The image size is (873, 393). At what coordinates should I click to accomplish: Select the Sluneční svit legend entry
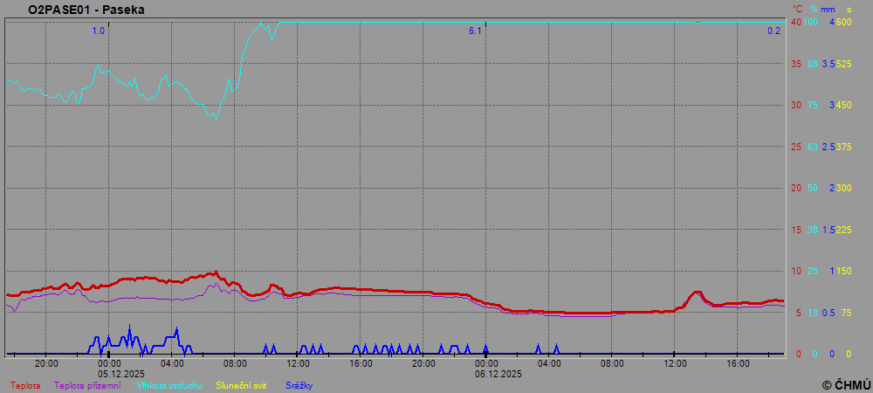[241, 385]
